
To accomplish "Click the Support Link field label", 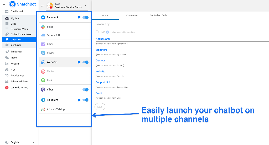I will pos(103,82).
